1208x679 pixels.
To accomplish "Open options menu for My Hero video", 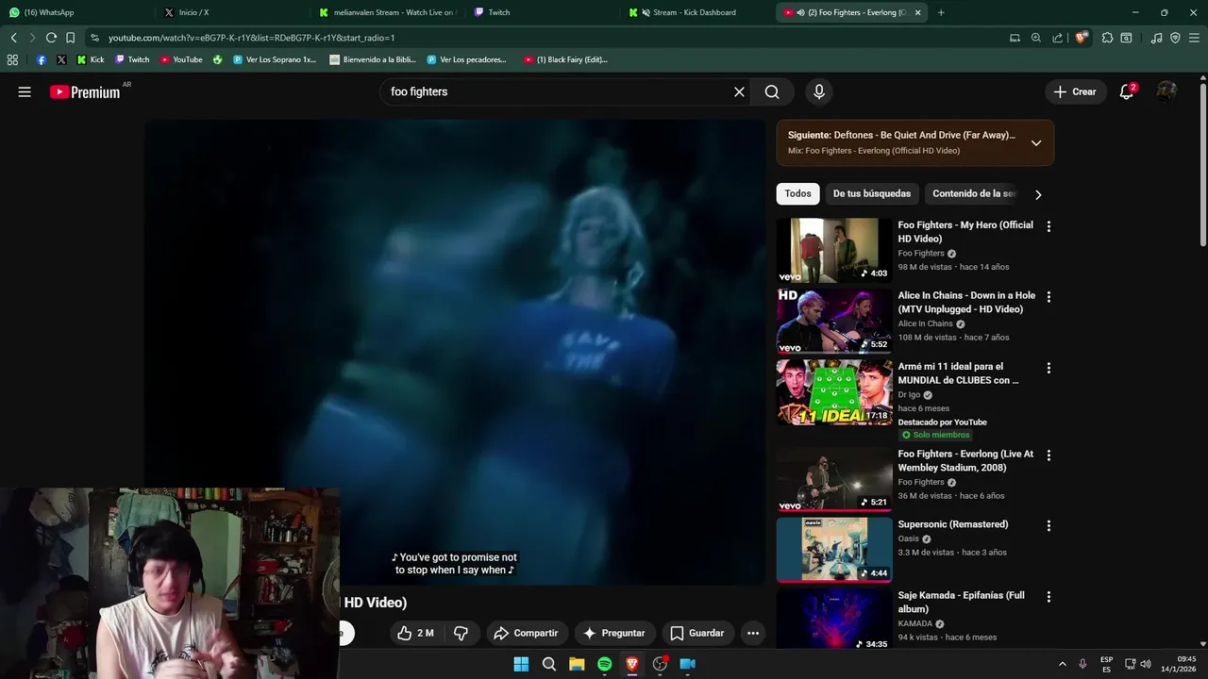I will [x=1049, y=226].
